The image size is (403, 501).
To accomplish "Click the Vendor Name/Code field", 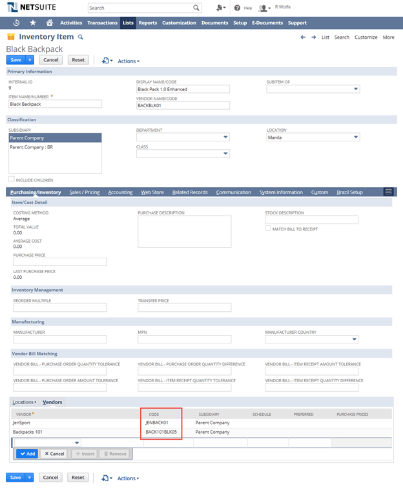I will tap(183, 105).
